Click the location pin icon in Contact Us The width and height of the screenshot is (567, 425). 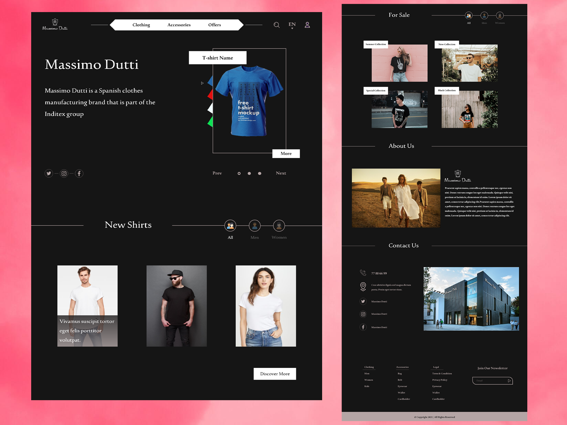point(362,286)
